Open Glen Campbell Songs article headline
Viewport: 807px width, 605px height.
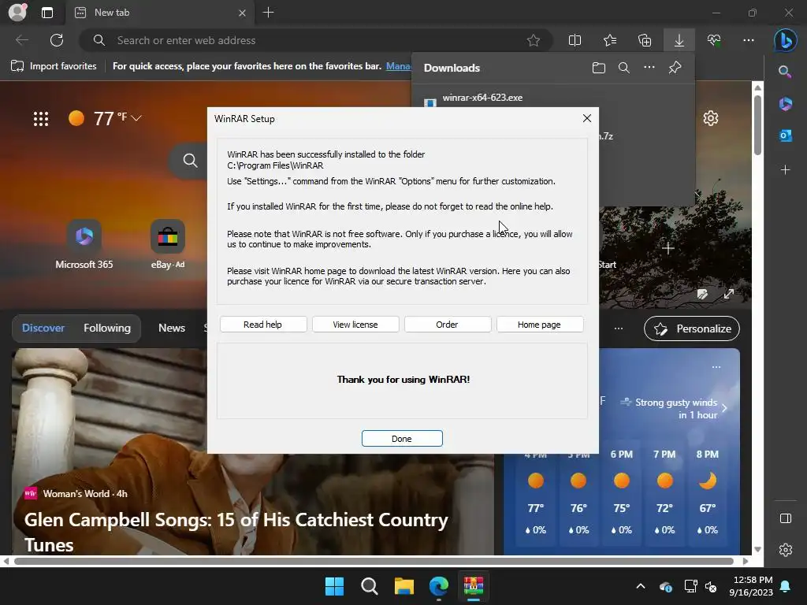coord(236,532)
